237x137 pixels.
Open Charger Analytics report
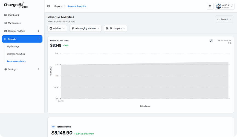click(x=16, y=54)
